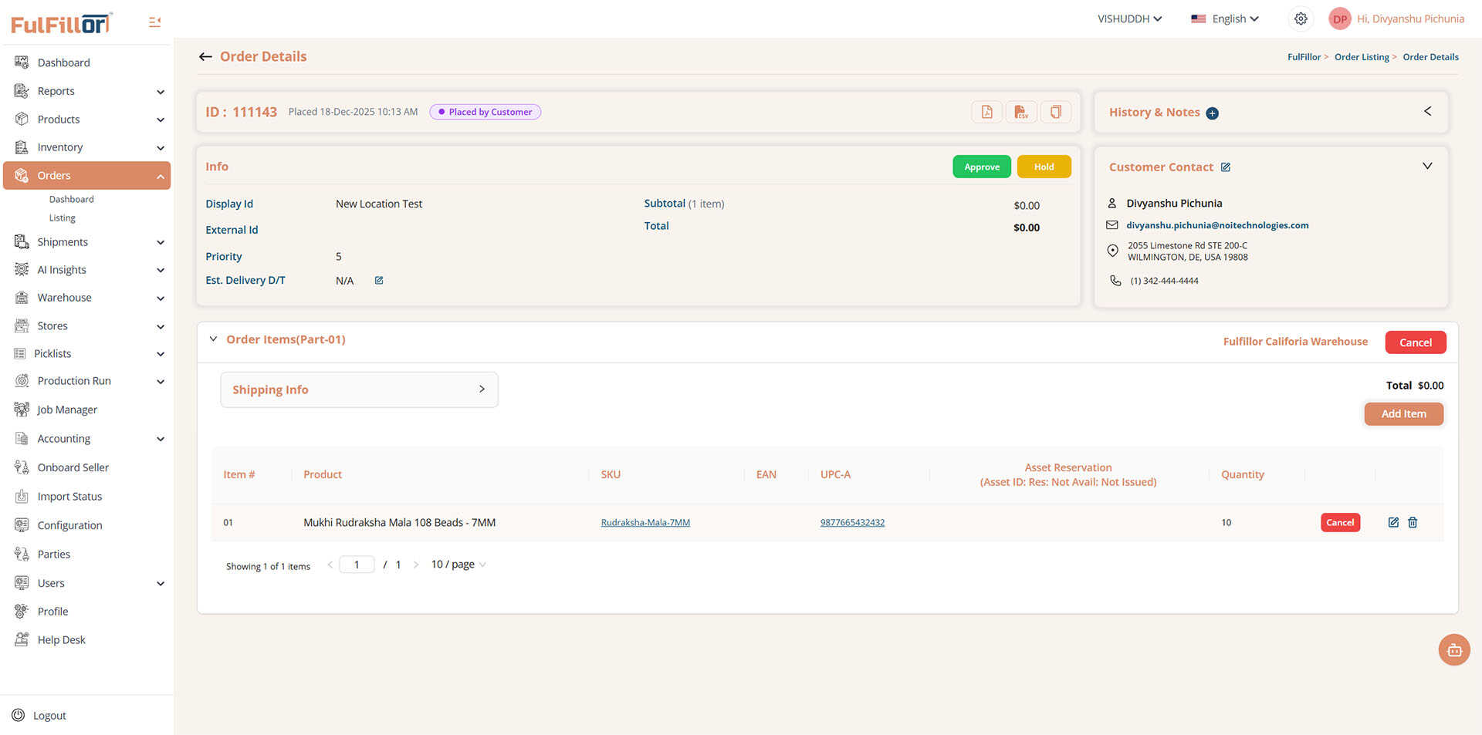Go back using Order Details arrow

[205, 56]
